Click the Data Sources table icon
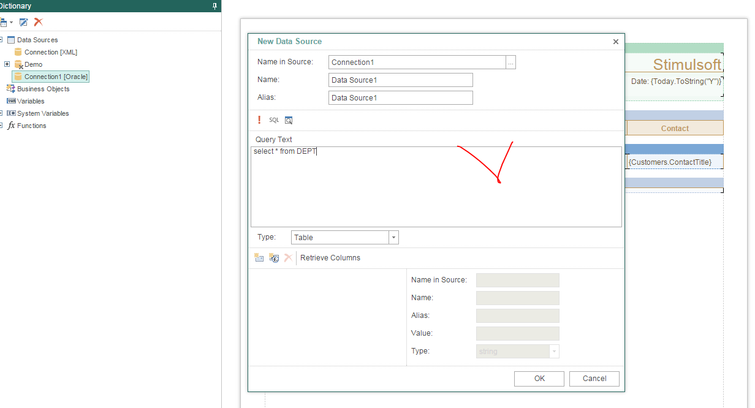Viewport: 755px width, 408px height. point(11,40)
